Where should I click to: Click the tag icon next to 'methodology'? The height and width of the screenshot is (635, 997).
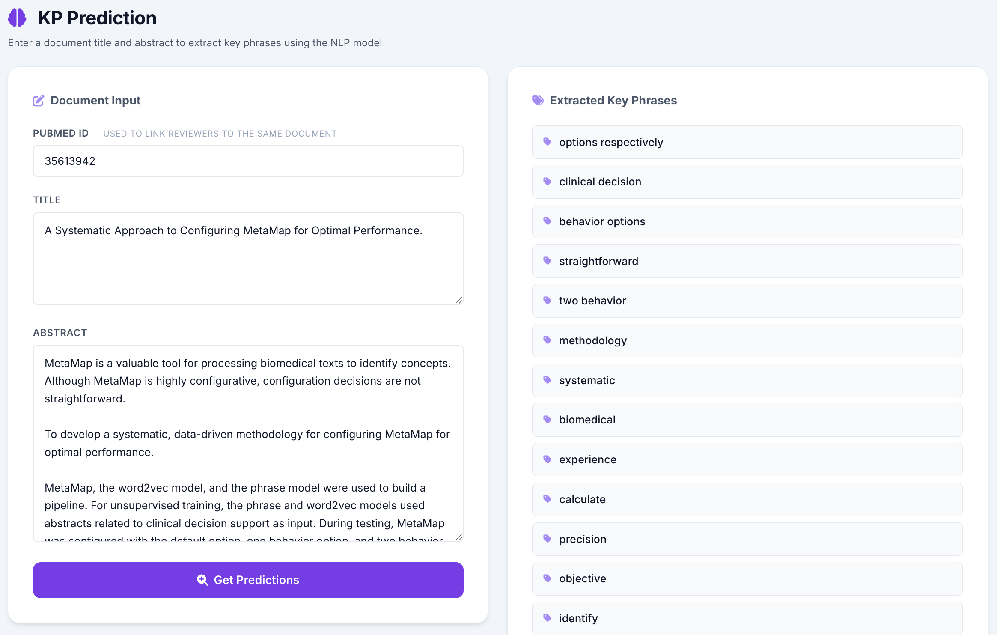[547, 340]
